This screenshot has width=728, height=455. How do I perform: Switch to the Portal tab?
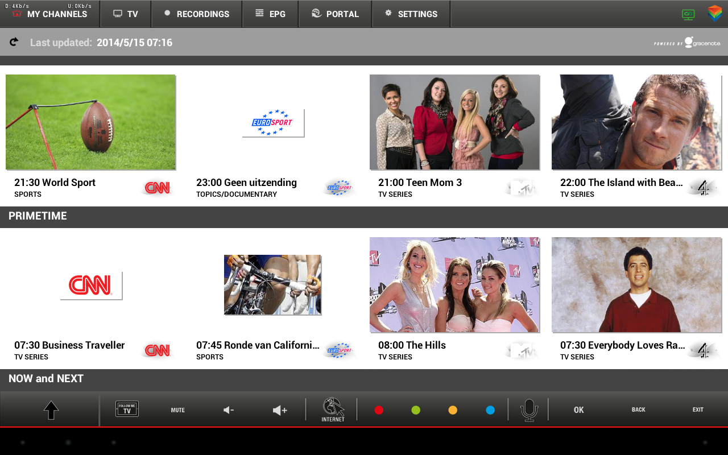pos(336,14)
